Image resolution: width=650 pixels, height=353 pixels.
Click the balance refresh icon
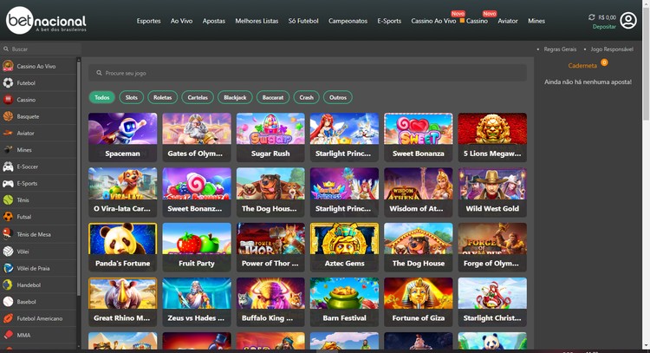(x=592, y=17)
